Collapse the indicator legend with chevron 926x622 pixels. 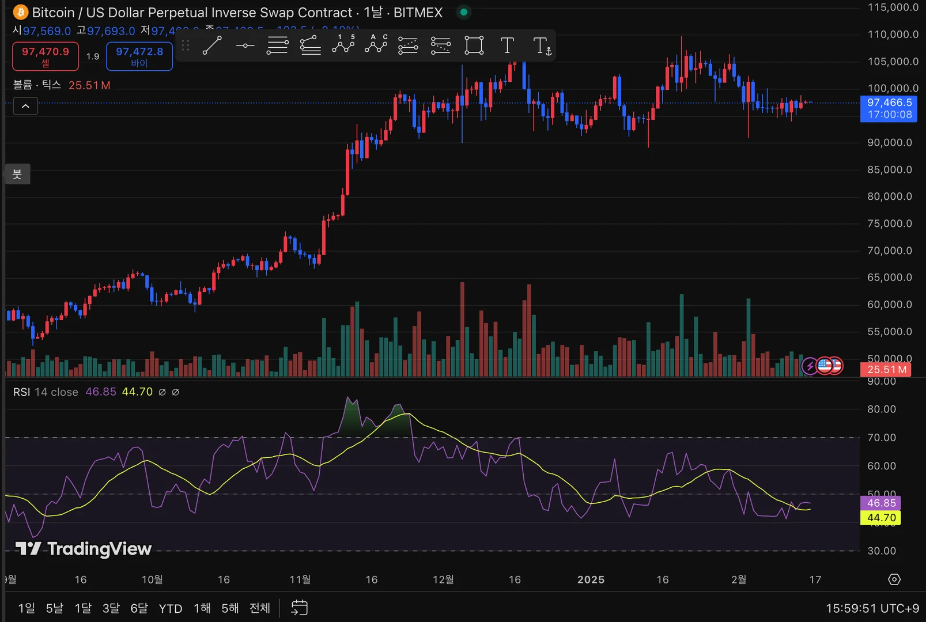coord(25,106)
